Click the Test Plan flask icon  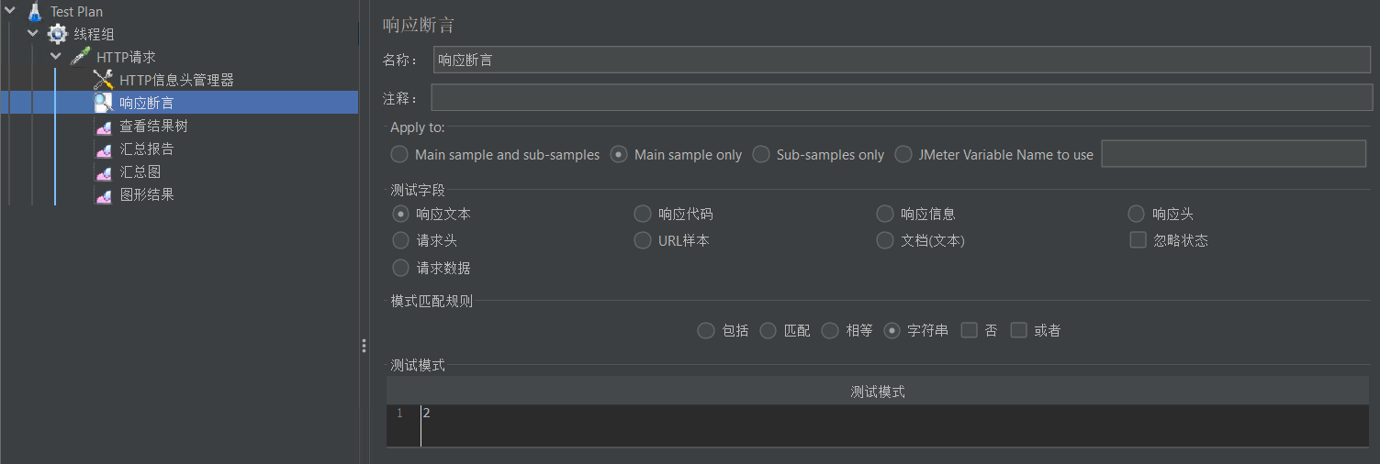35,12
